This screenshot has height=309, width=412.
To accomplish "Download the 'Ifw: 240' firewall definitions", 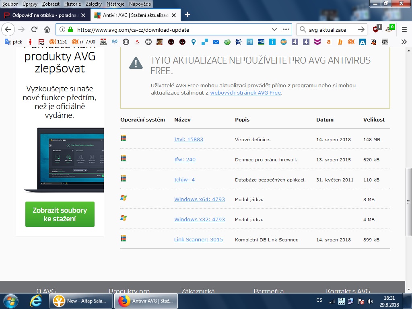I will click(x=185, y=159).
